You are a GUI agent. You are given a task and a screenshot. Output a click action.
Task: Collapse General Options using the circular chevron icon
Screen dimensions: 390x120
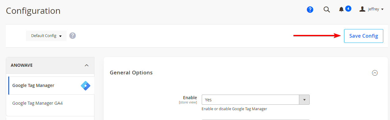tap(375, 73)
